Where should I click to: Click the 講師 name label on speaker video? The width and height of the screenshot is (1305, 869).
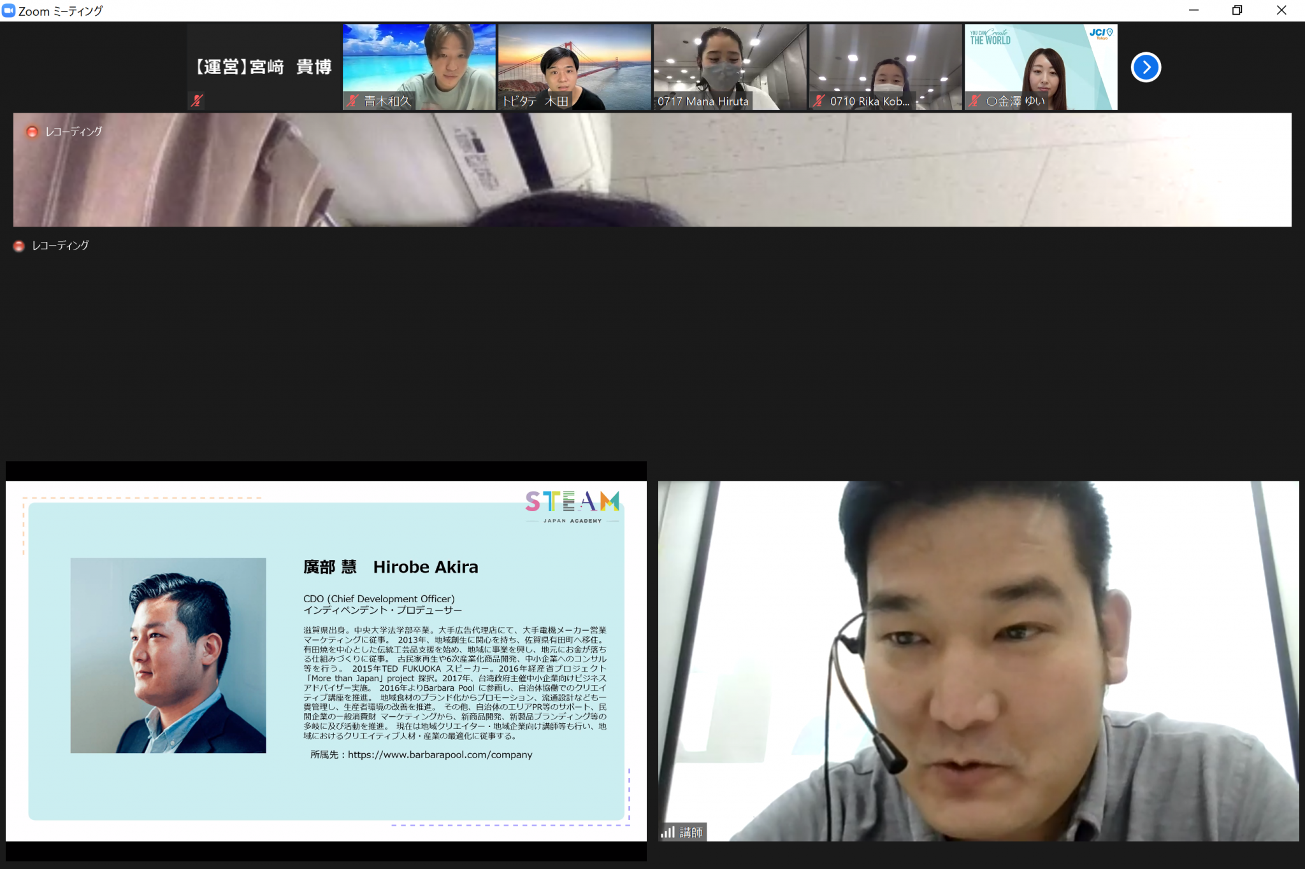coord(691,831)
